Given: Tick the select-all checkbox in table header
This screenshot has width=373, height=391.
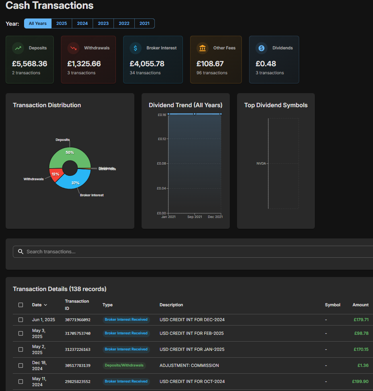Looking at the screenshot, I should point(21,305).
